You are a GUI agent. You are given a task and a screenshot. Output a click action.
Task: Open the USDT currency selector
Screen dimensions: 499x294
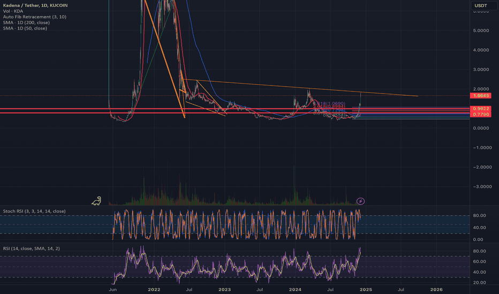coord(483,5)
